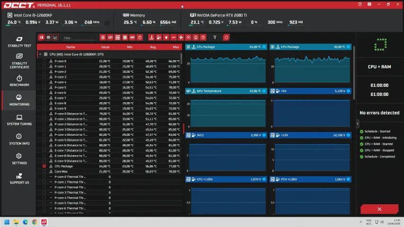The image size is (404, 227).
Task: Clear all active sensor filters
Action: tap(215, 37)
